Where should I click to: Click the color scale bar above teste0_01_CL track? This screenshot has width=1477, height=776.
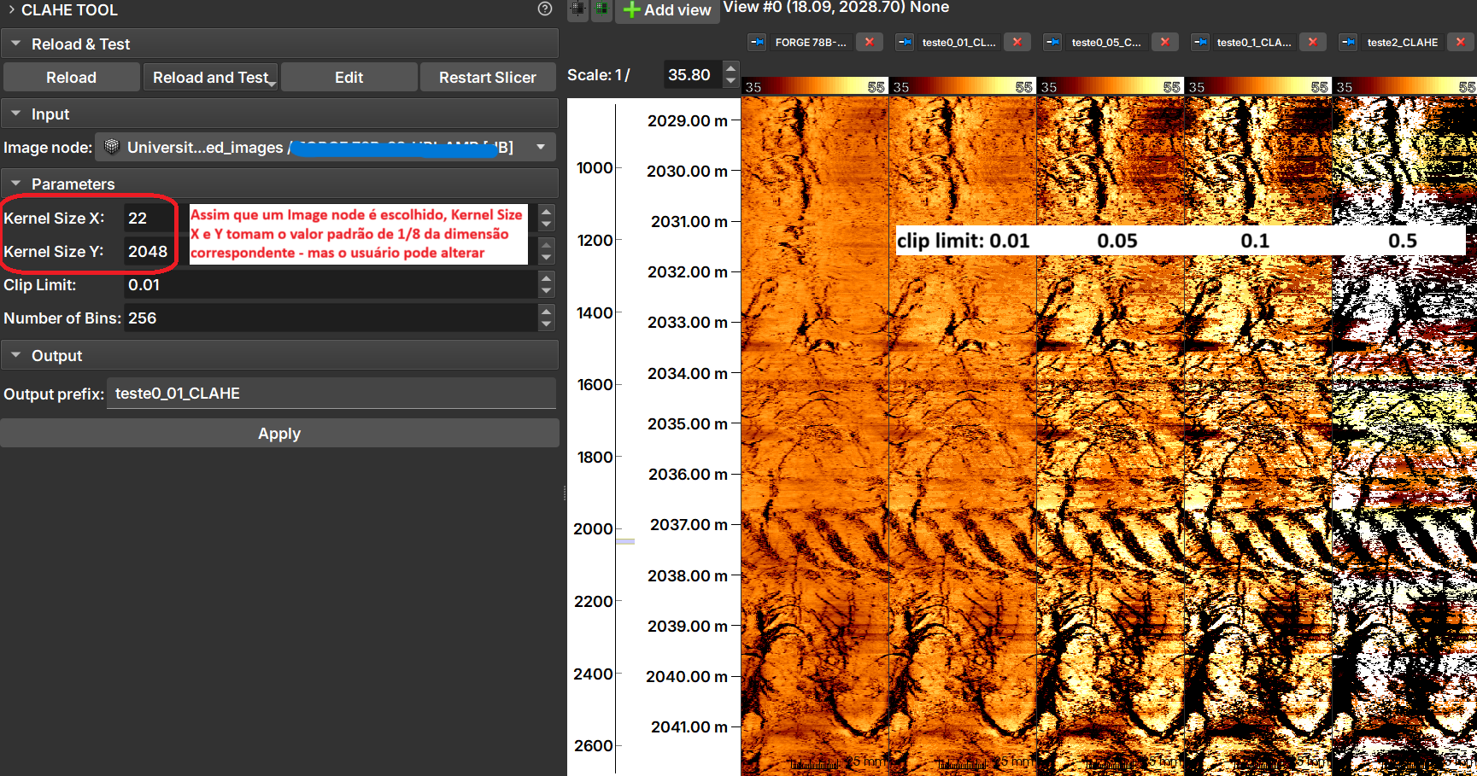962,87
